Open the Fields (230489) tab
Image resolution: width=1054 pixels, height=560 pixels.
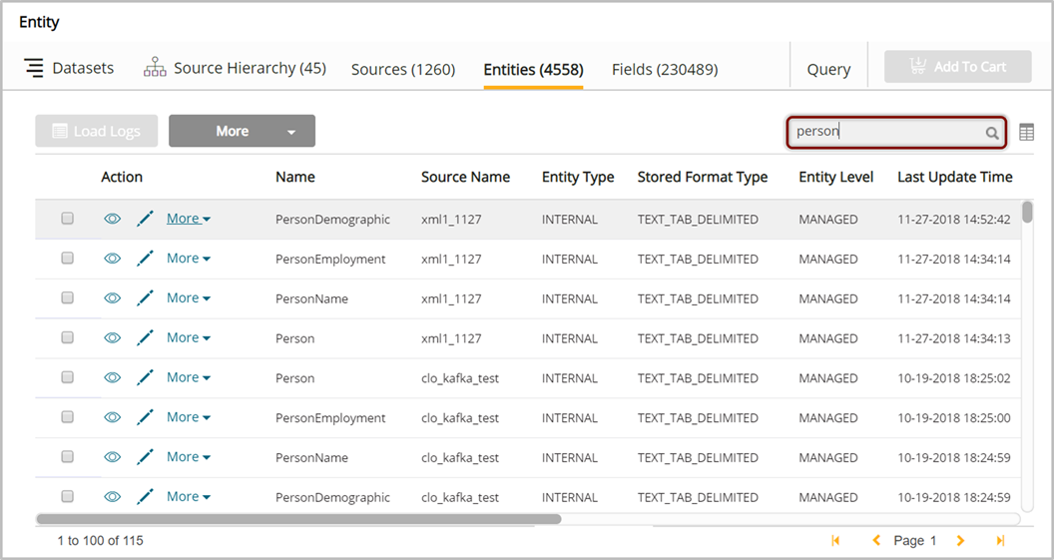point(664,69)
